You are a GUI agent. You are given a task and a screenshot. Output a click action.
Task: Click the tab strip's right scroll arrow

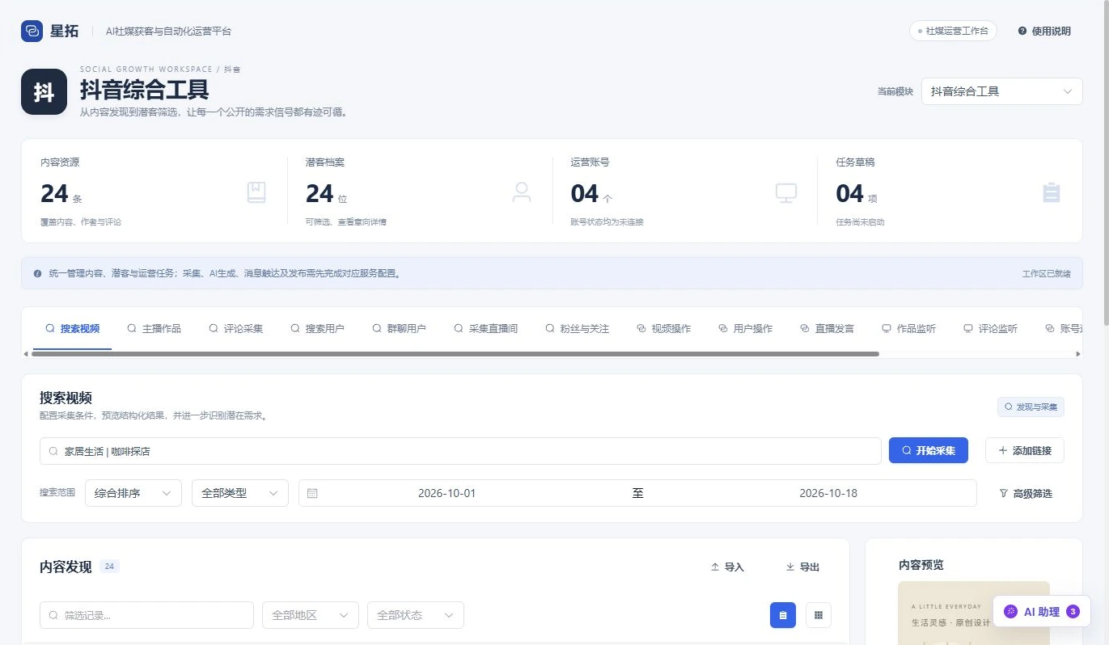click(x=1077, y=354)
